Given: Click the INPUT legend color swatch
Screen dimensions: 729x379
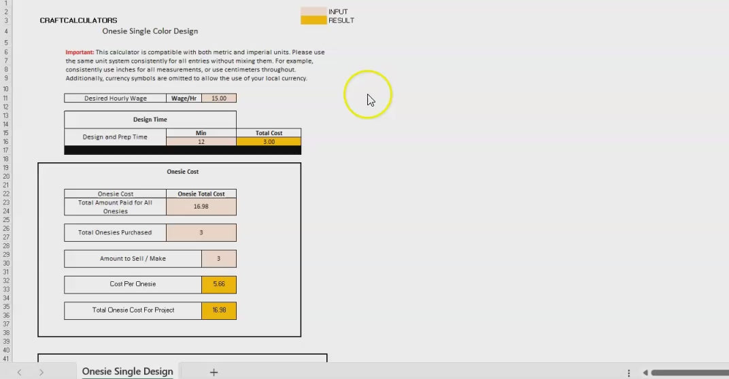Looking at the screenshot, I should click(313, 12).
